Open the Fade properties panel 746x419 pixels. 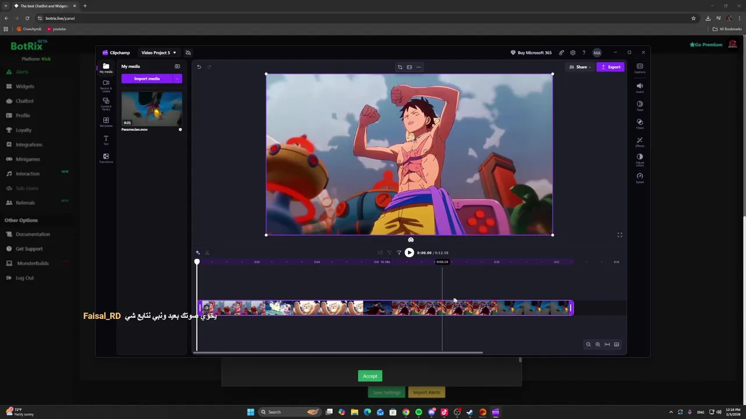click(x=639, y=105)
